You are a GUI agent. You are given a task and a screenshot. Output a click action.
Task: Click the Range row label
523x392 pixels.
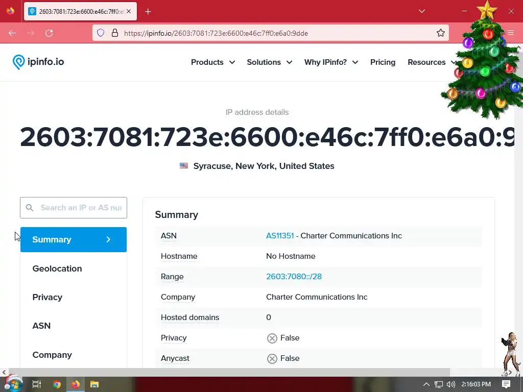pos(172,277)
